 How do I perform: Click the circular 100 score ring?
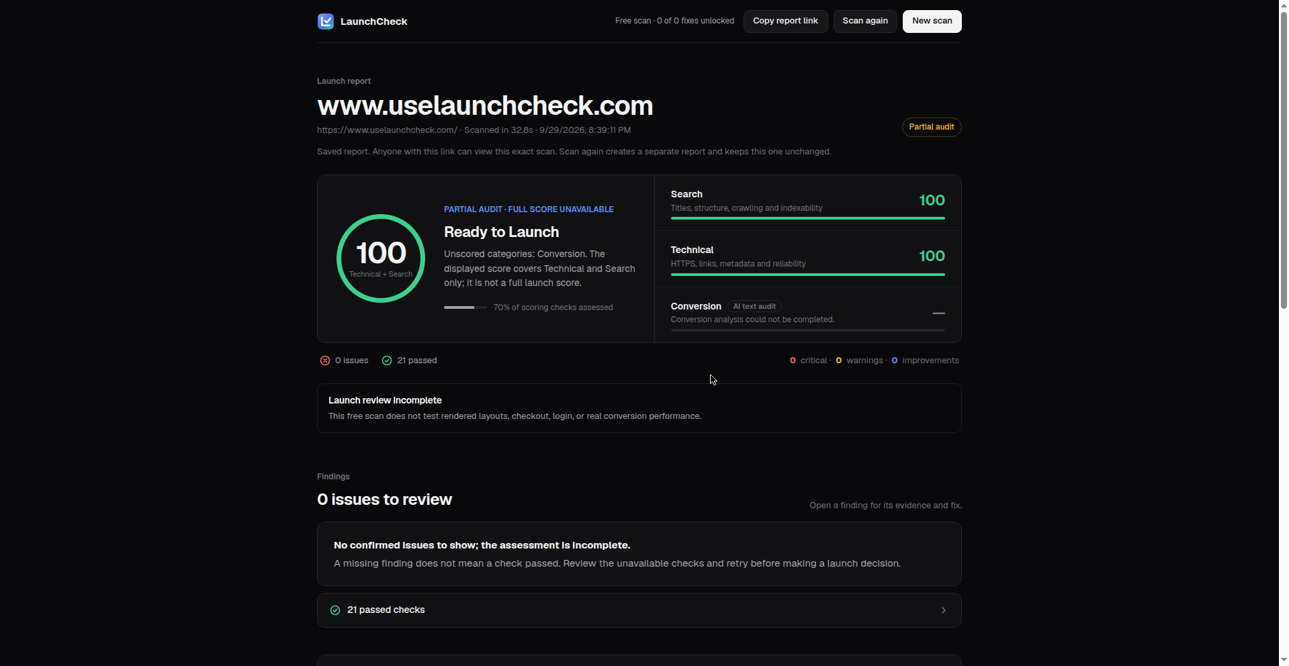point(381,258)
